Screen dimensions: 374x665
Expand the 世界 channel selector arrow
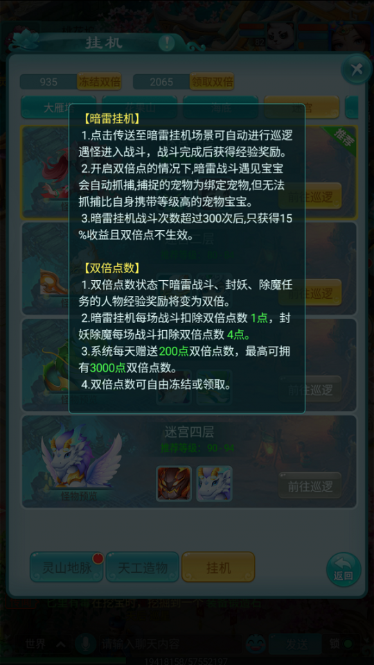(x=60, y=644)
